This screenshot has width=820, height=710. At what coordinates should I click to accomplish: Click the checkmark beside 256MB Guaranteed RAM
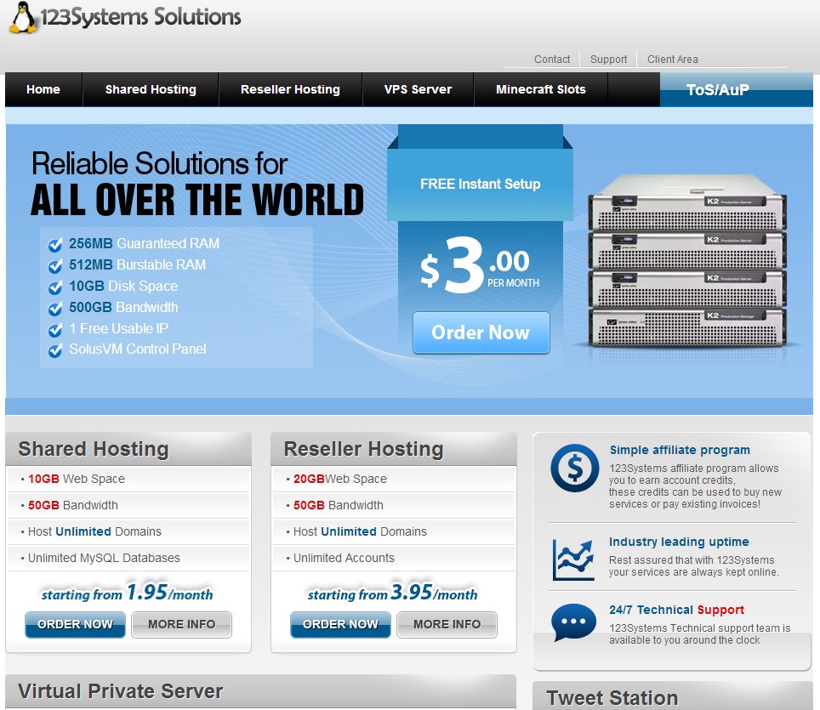click(55, 245)
